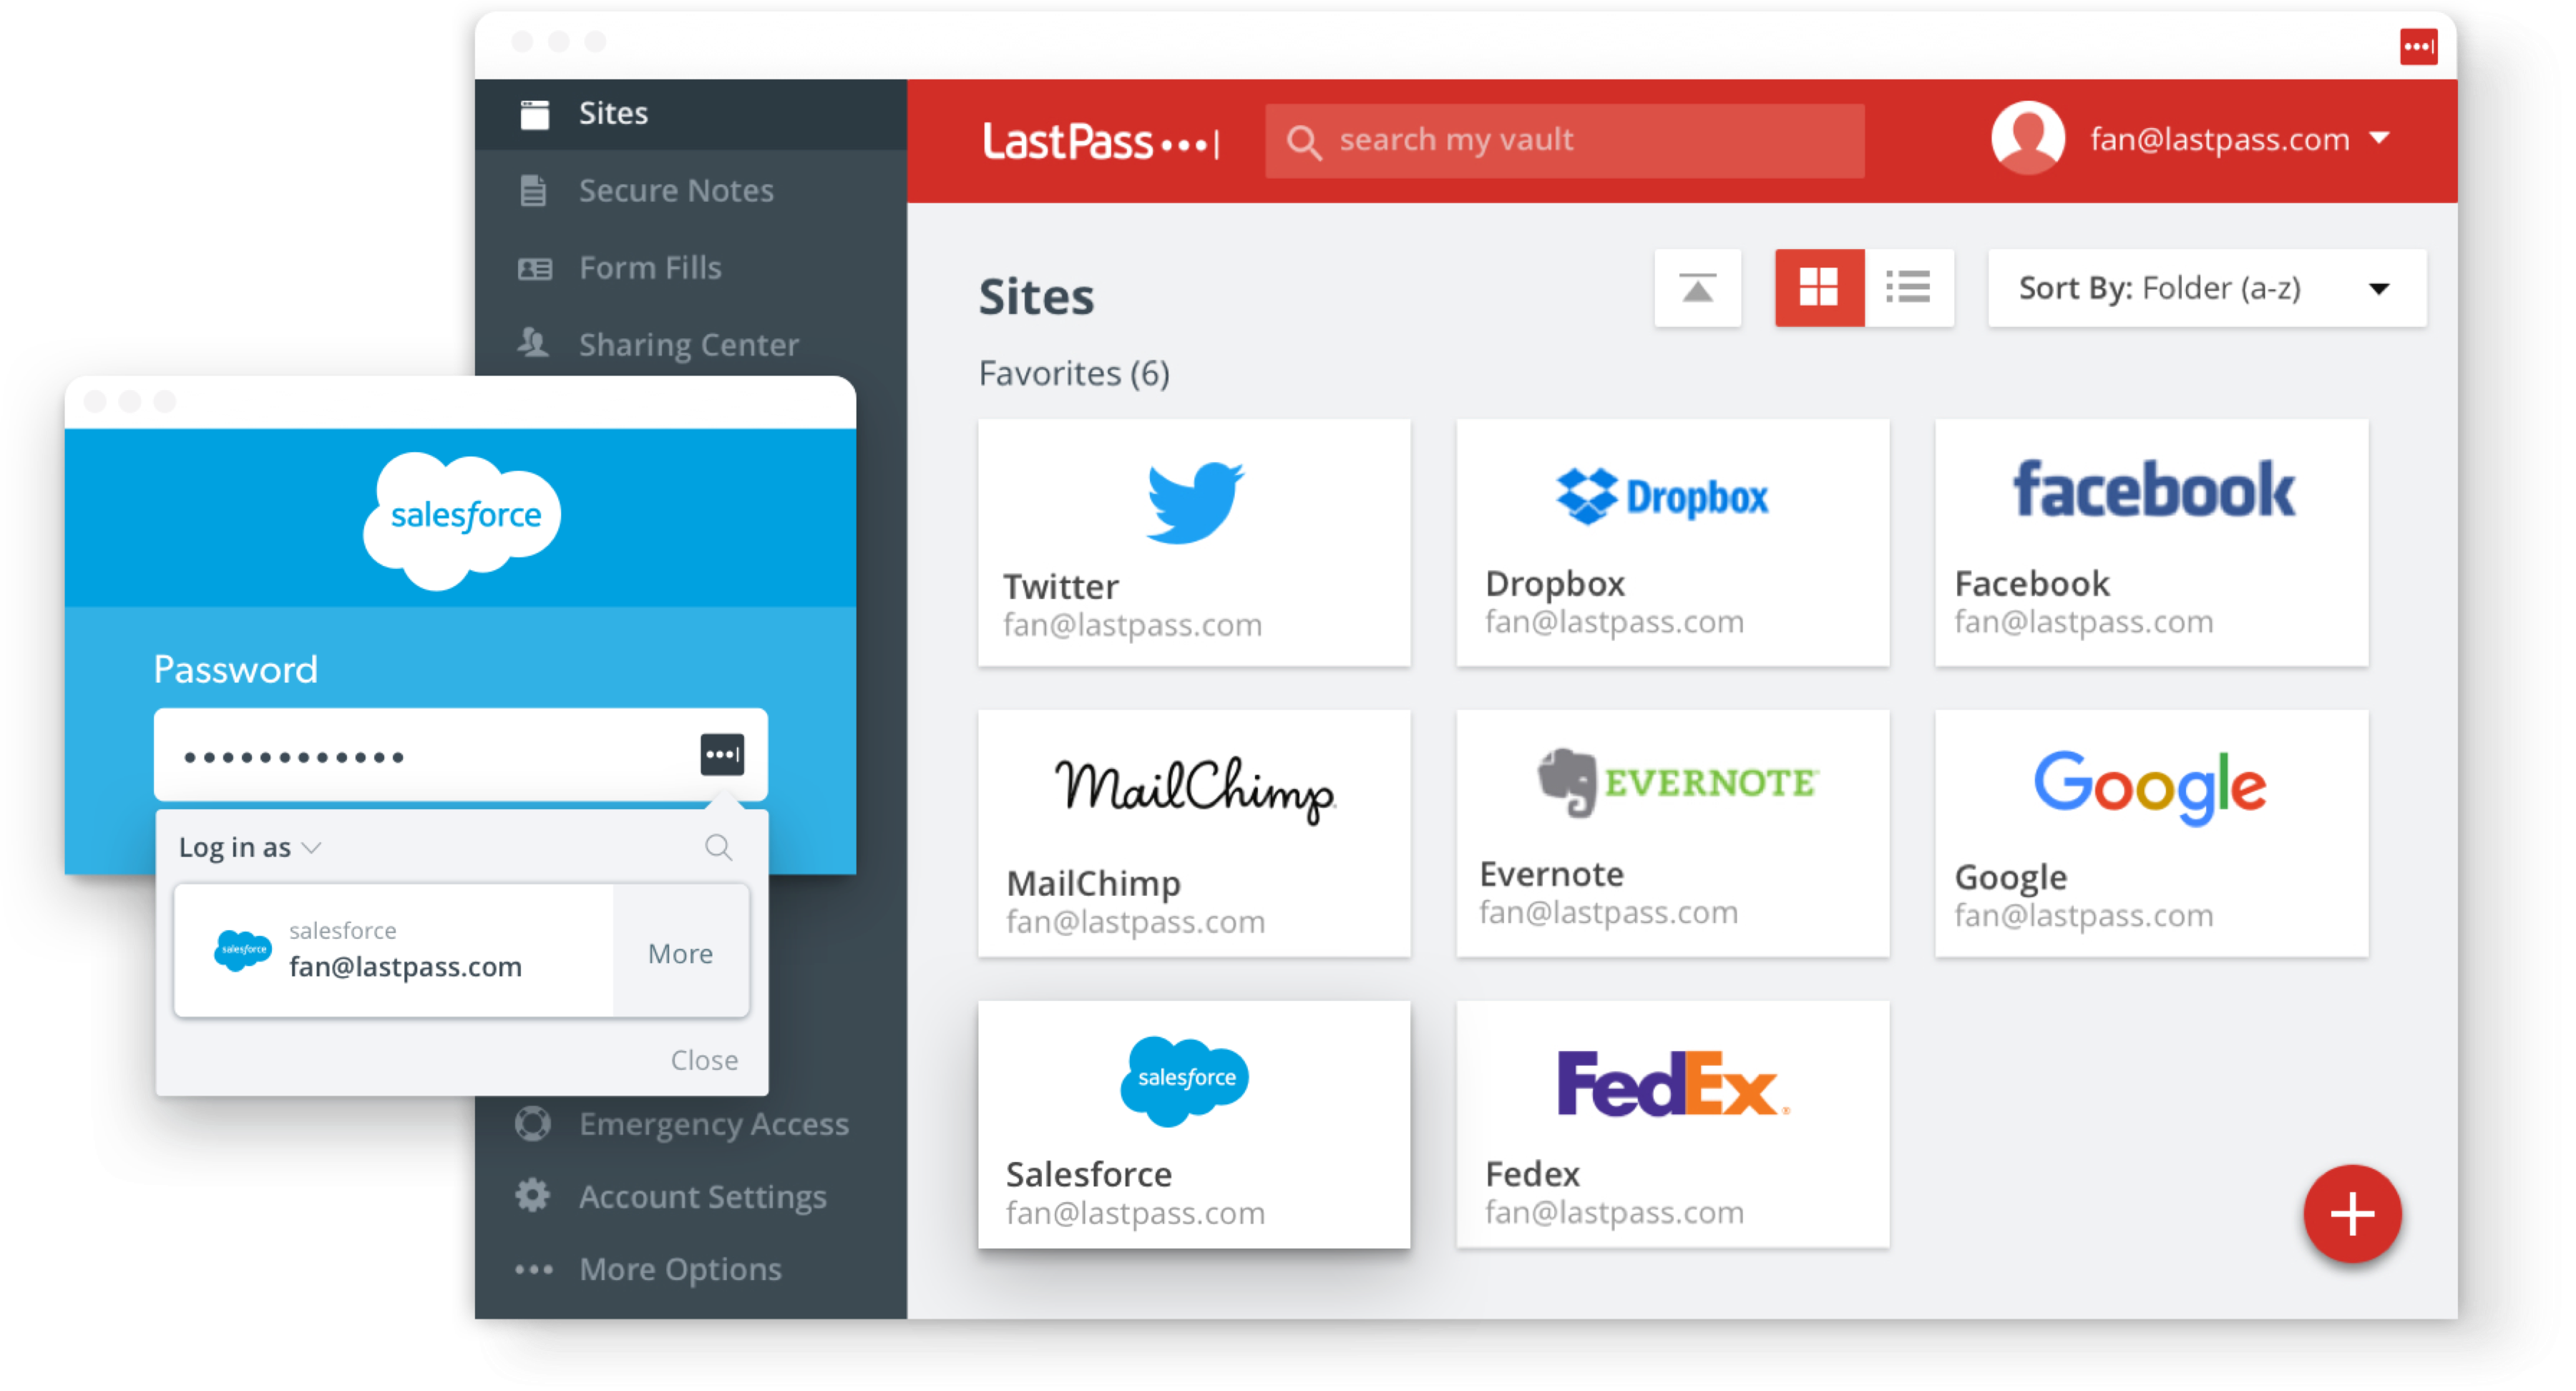
Task: Select Form Fills in the sidebar
Action: click(x=650, y=267)
